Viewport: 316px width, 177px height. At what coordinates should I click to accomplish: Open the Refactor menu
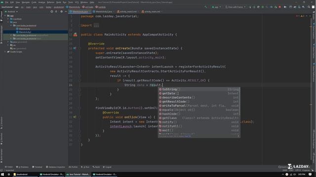50,2
